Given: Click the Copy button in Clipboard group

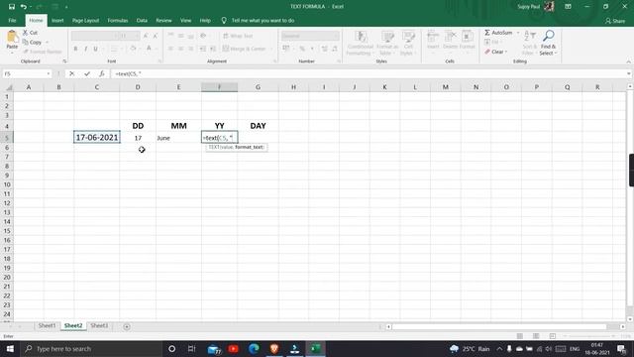Looking at the screenshot, I should coord(32,42).
